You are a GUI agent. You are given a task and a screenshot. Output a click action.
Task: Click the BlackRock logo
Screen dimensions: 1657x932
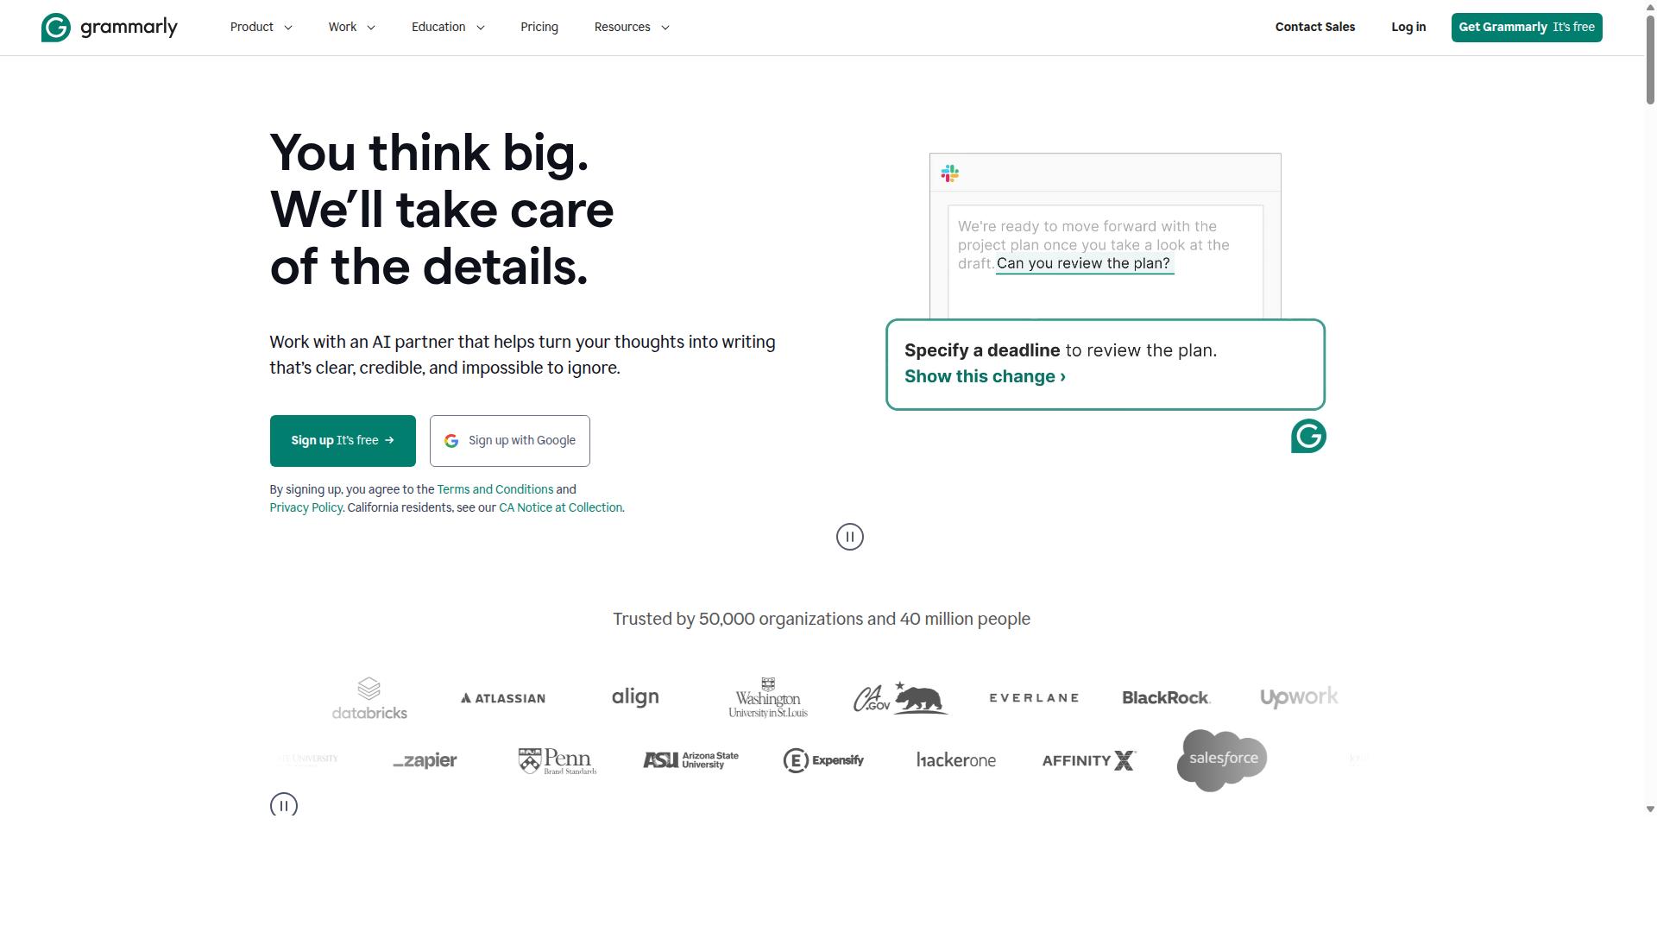1166,698
